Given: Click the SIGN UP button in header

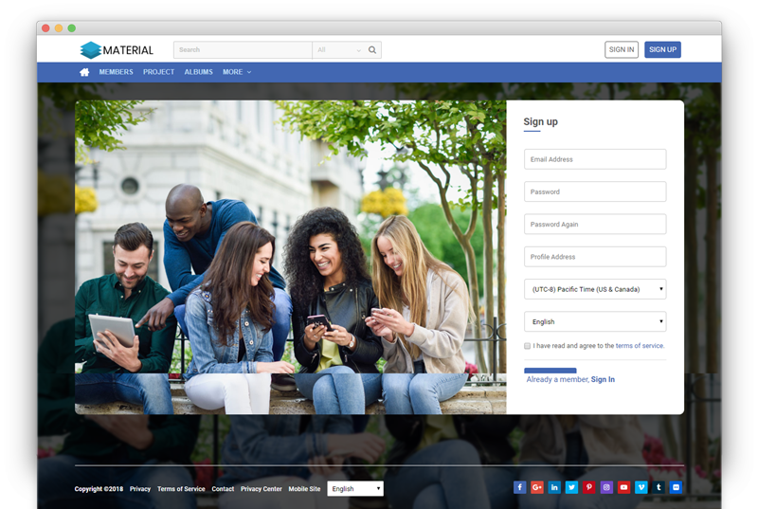Looking at the screenshot, I should tap(662, 50).
